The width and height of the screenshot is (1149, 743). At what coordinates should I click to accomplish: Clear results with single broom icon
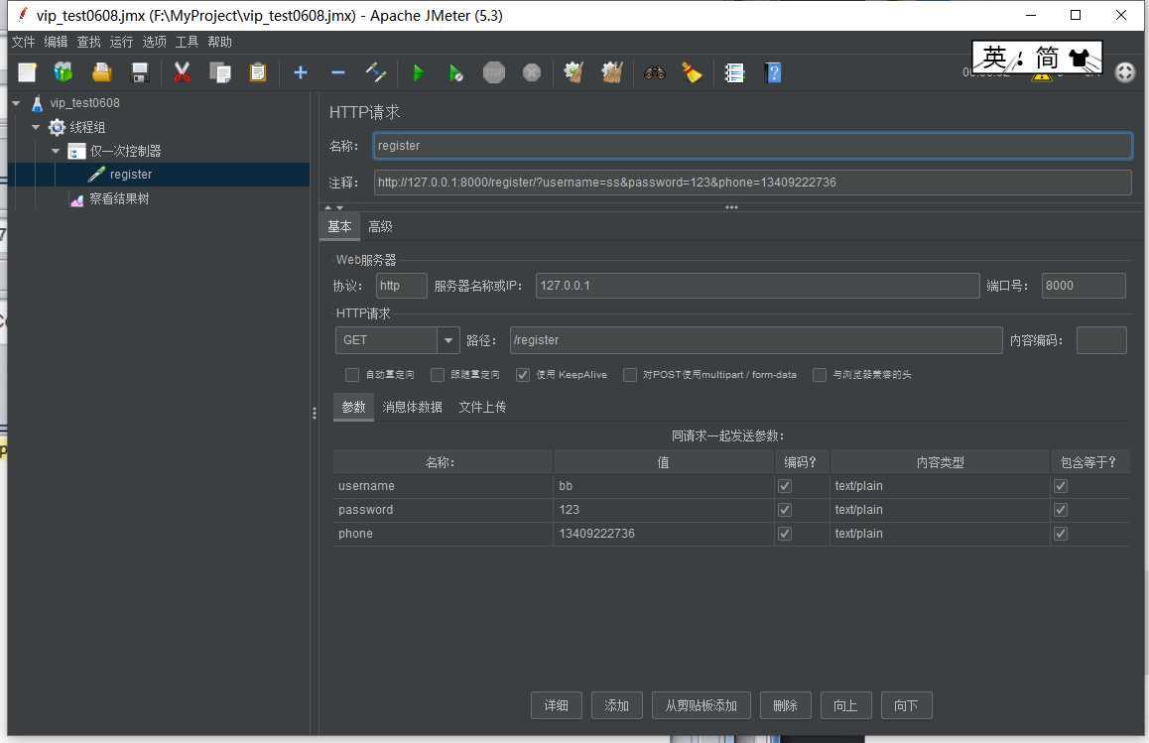coord(574,72)
